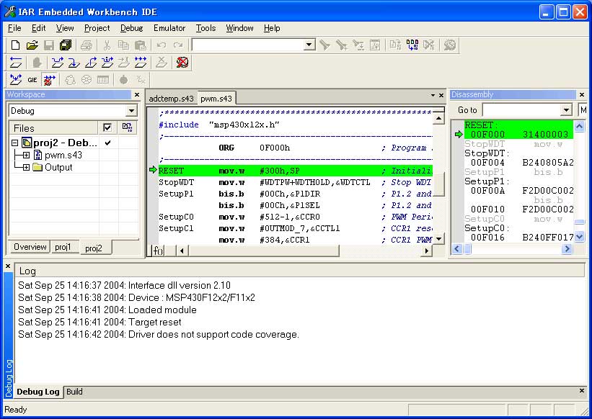Open the Debug configuration dropdown in Workspace
The image size is (592, 419).
click(x=131, y=111)
